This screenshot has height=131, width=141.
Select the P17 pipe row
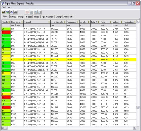click(69, 107)
